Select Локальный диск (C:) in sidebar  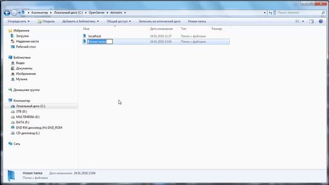31,106
